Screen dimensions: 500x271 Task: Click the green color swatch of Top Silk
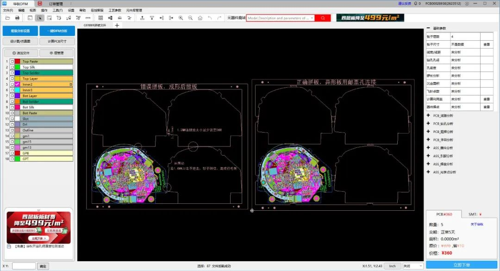pyautogui.click(x=17, y=67)
